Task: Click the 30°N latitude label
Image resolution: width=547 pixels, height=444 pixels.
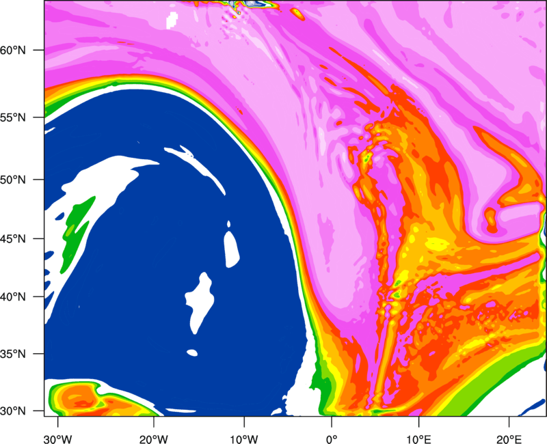Action: pyautogui.click(x=13, y=411)
